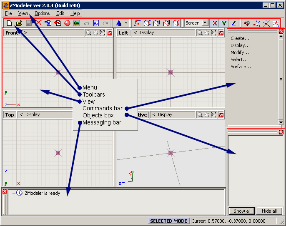The height and width of the screenshot is (226, 286).
Task: Toggle the blue Z axis button
Action: click(x=233, y=23)
